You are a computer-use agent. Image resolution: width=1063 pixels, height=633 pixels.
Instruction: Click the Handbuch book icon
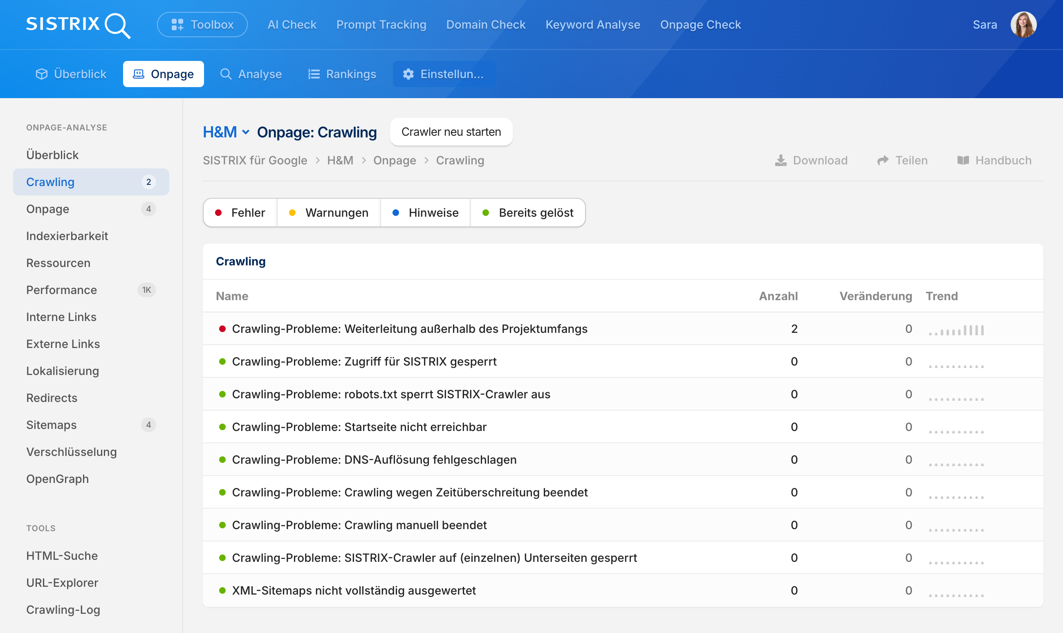(963, 160)
